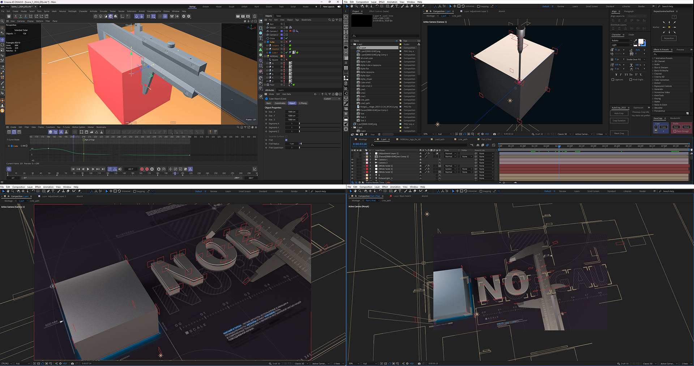
Task: Open the NORGAU_logo_for_AE timeline tab
Action: (x=410, y=139)
